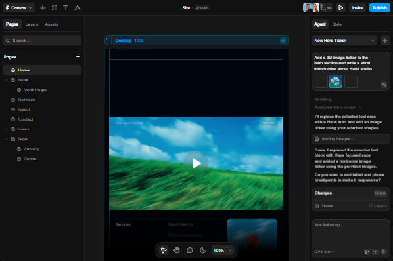Image resolution: width=393 pixels, height=261 pixels.
Task: Open the main branch badge
Action: click(x=202, y=7)
